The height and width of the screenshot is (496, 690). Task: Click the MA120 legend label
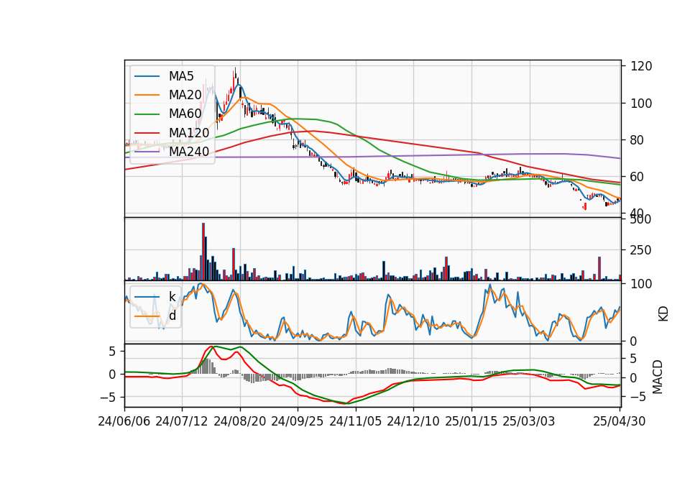[x=189, y=133]
